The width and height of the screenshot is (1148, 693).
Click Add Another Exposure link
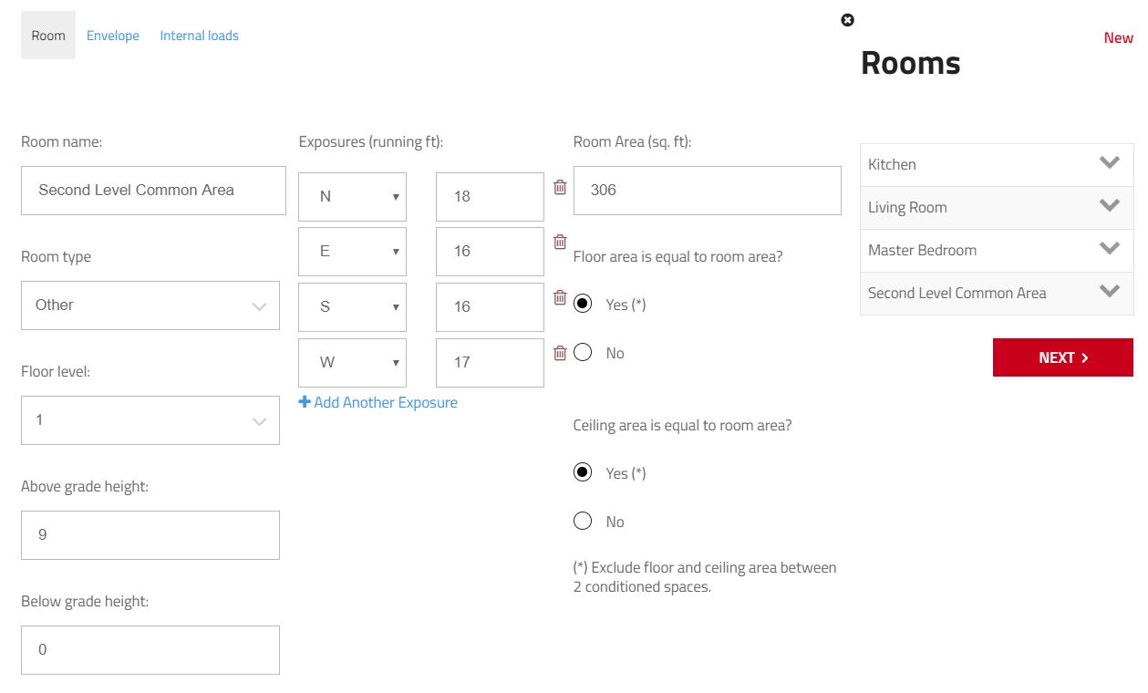coord(378,402)
